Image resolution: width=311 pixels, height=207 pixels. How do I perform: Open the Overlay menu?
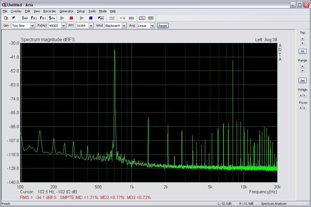[x=16, y=11]
